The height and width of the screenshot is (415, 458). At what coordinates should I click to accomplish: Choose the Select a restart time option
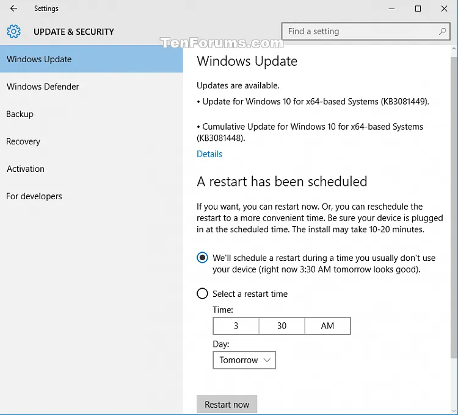pos(202,294)
